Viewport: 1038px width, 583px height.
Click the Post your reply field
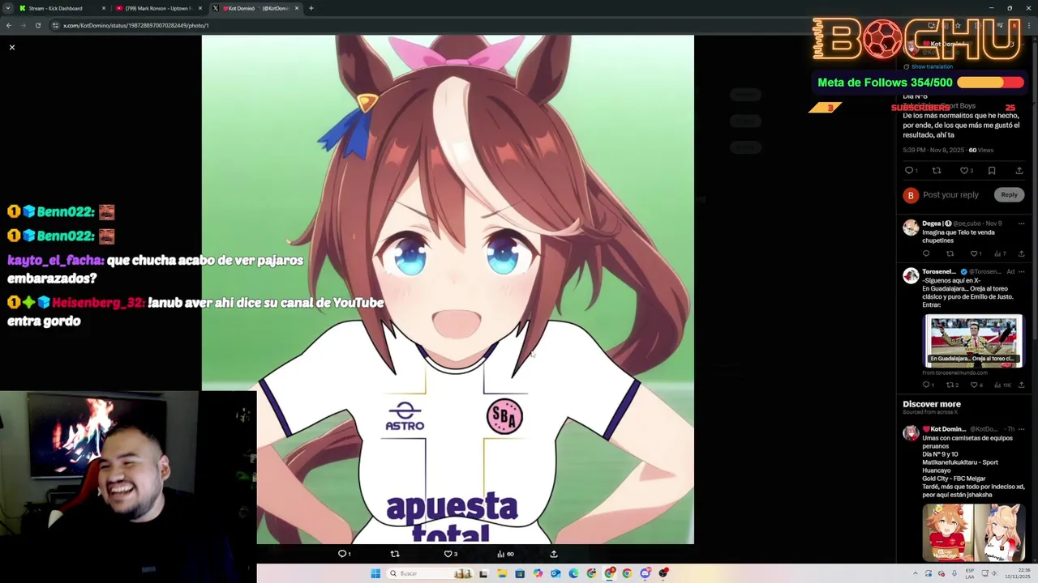click(950, 195)
